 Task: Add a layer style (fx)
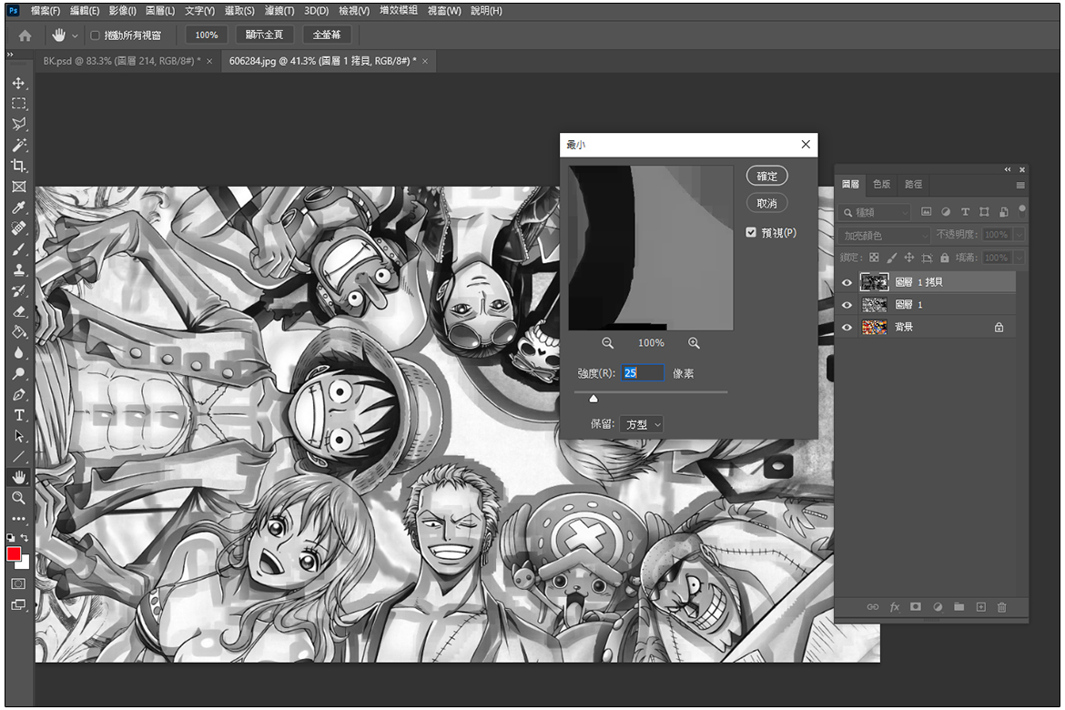point(895,607)
